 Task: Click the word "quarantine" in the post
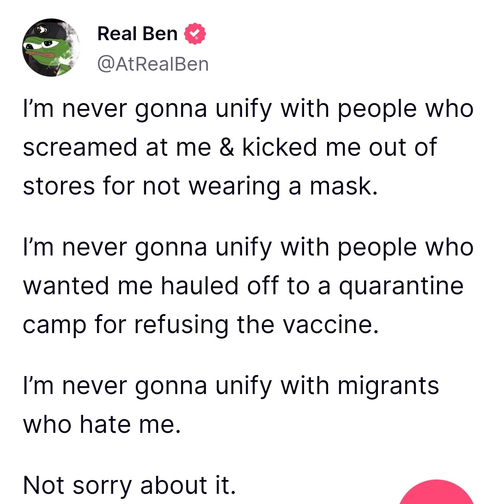tap(401, 285)
